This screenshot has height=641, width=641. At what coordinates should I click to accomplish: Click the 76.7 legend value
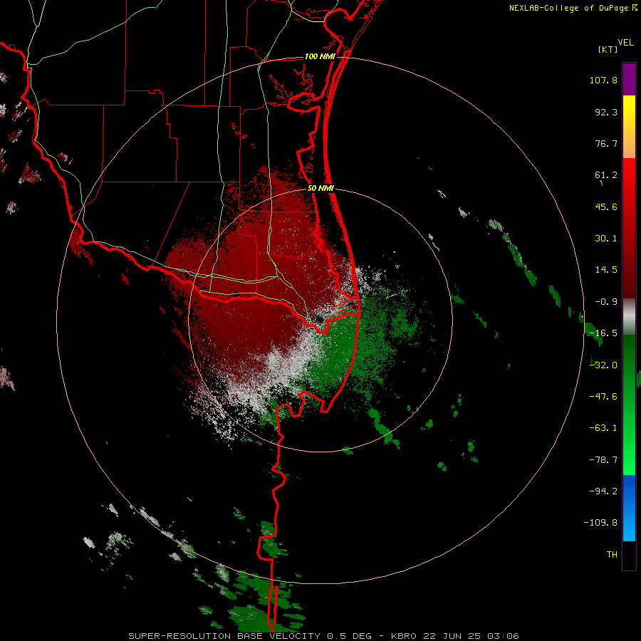(x=606, y=143)
